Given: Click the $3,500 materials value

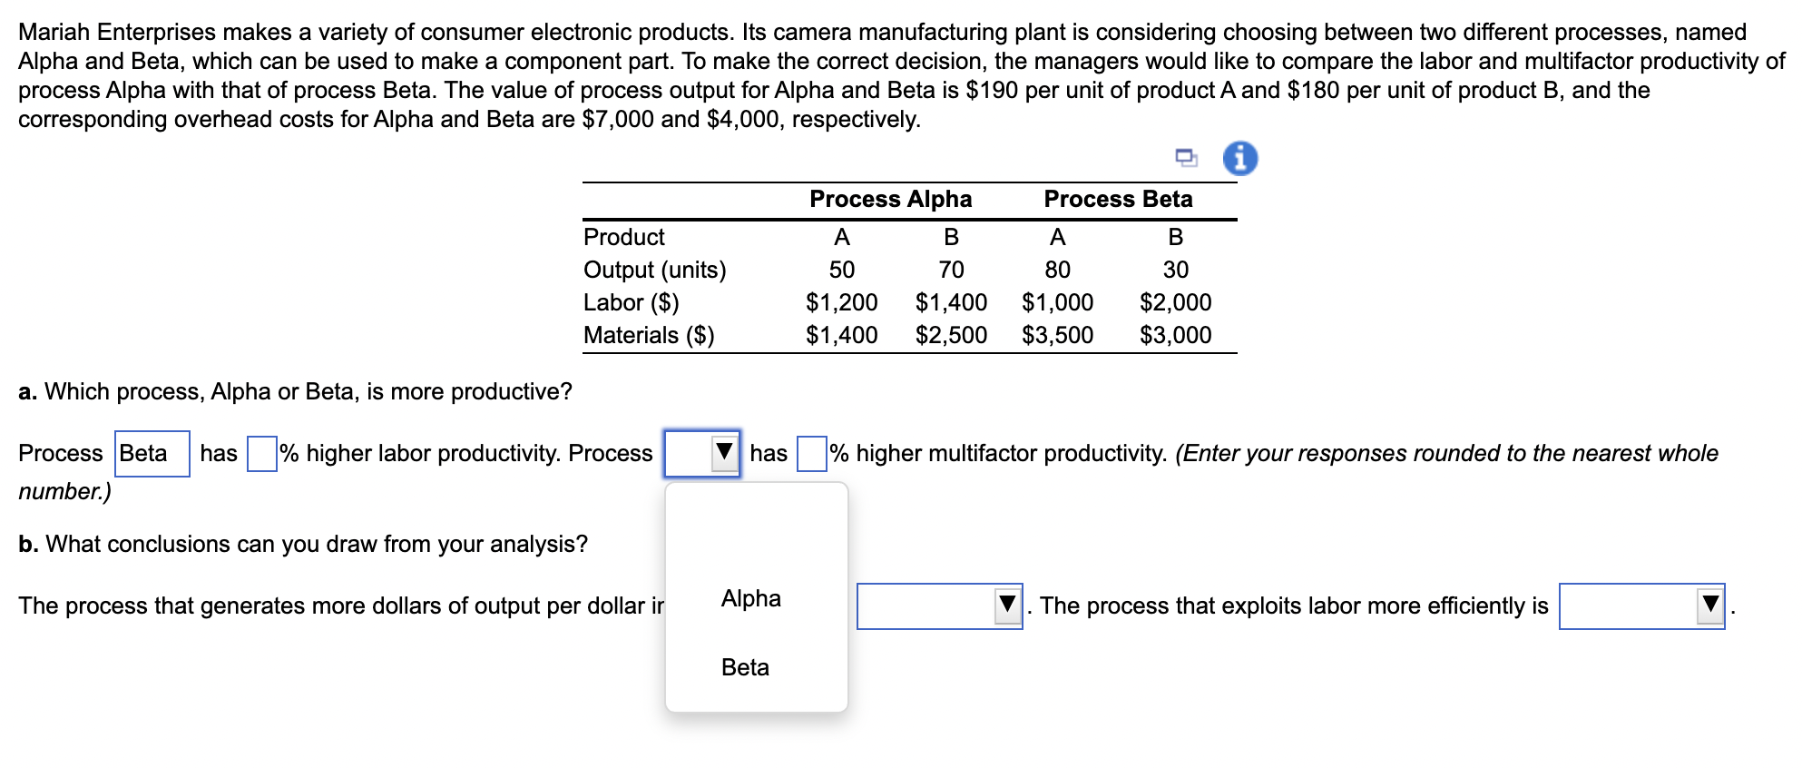Looking at the screenshot, I should pyautogui.click(x=1057, y=335).
